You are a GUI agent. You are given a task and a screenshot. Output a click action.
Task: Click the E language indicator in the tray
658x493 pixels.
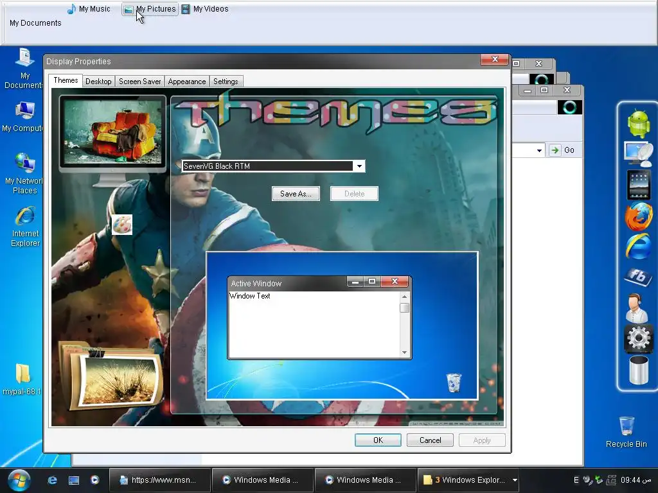click(576, 480)
